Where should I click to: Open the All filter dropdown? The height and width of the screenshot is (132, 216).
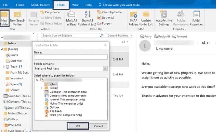[x=125, y=42]
